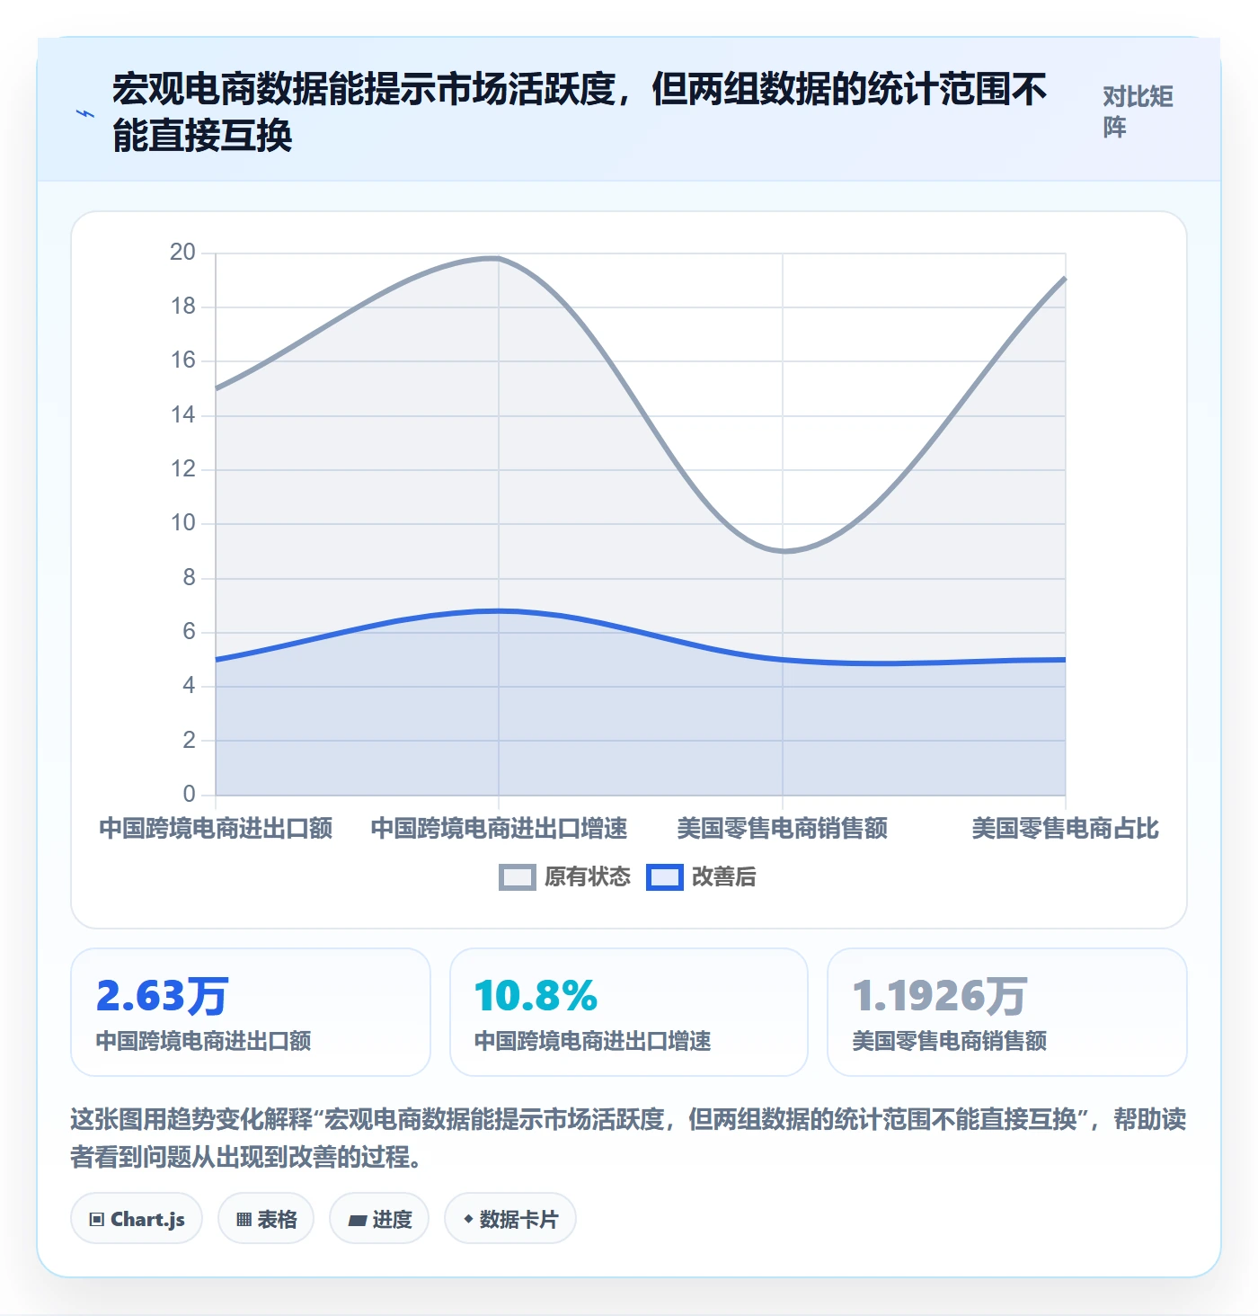Click x-axis label 中国跨境电商进出口增速

tap(499, 828)
